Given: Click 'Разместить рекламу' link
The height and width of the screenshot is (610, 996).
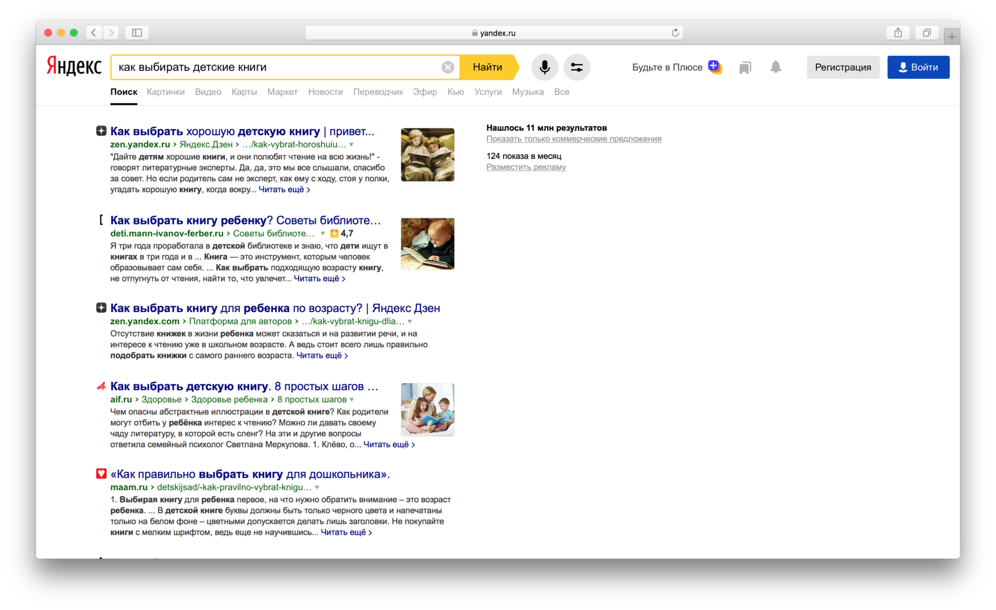Looking at the screenshot, I should [x=526, y=167].
